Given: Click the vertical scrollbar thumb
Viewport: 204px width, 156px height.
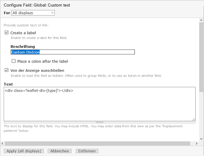Looking at the screenshot, I should (x=201, y=57).
